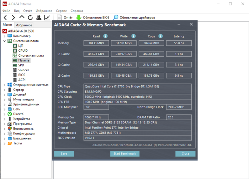This screenshot has width=249, height=179.
Task: Select the BIOS tree item
Action: point(22,75)
